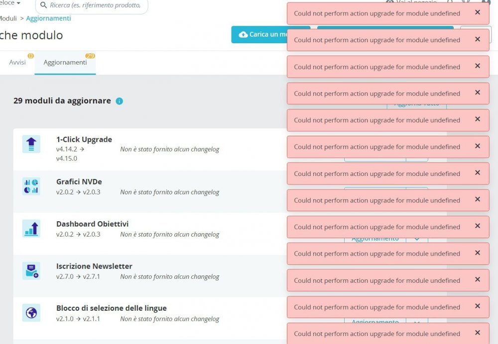
Task: Click the Blocco di selezione delle lingue globe icon
Action: (31, 313)
